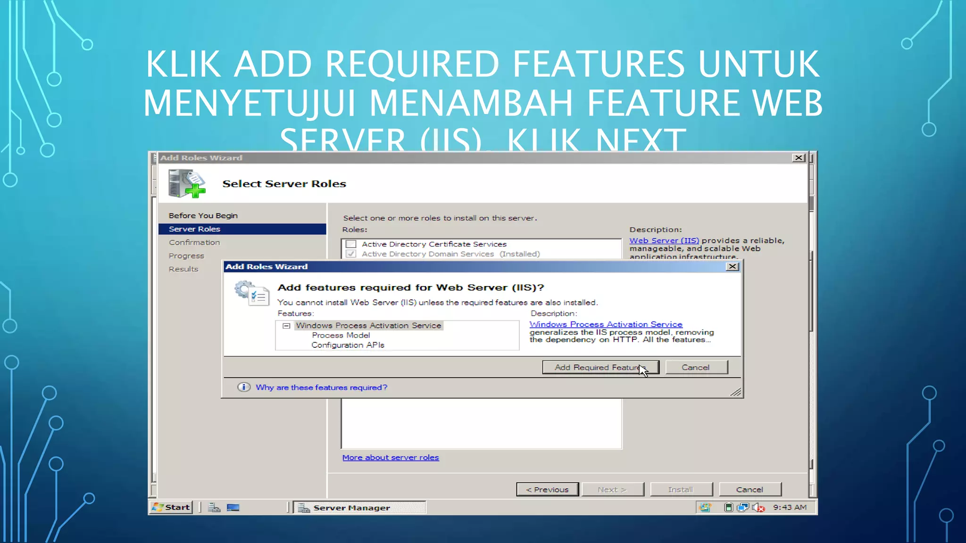
Task: Select Configuration APIs feature row
Action: tap(348, 345)
